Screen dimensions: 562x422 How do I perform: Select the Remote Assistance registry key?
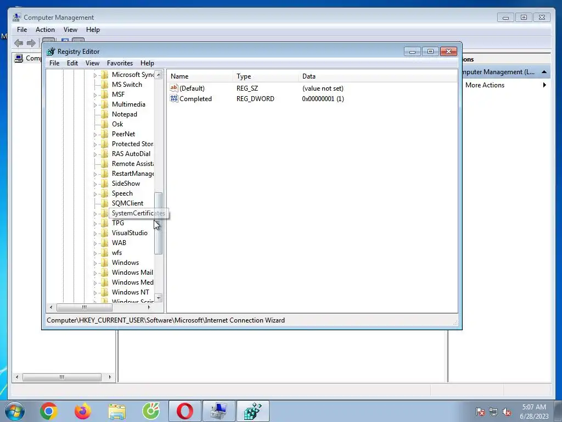(133, 164)
